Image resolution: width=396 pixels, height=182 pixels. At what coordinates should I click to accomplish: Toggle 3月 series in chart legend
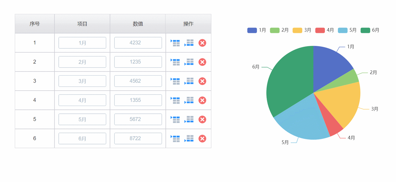tap(302, 30)
